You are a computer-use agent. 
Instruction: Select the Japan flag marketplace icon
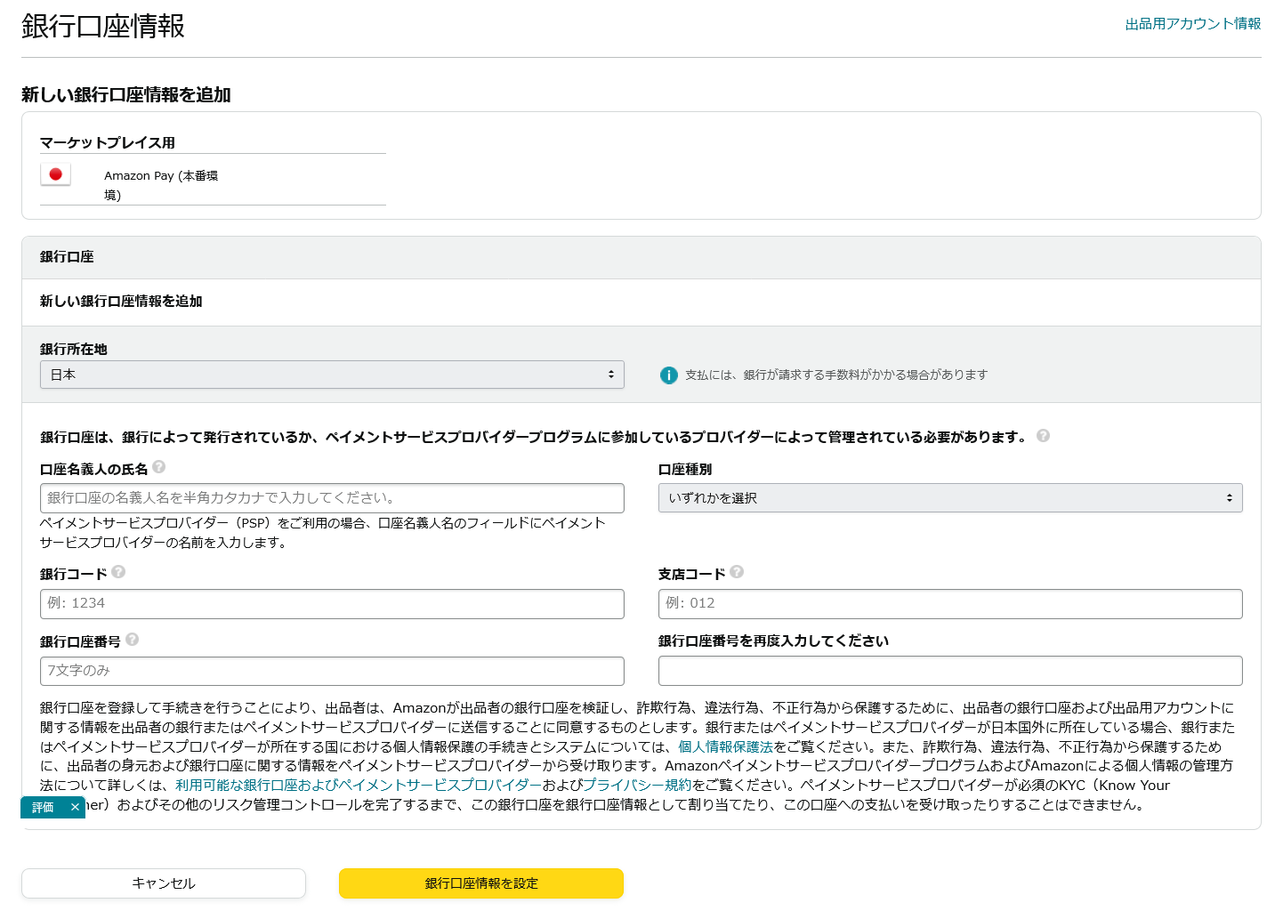click(x=55, y=174)
